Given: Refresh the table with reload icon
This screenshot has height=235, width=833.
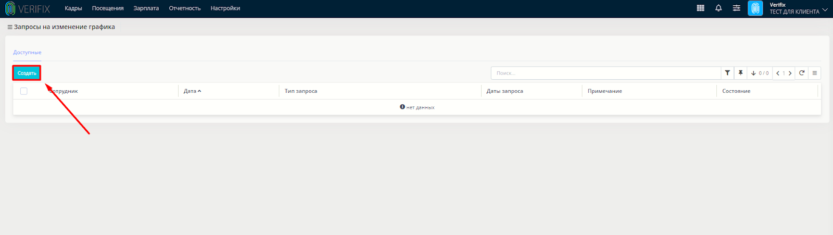Looking at the screenshot, I should 802,73.
